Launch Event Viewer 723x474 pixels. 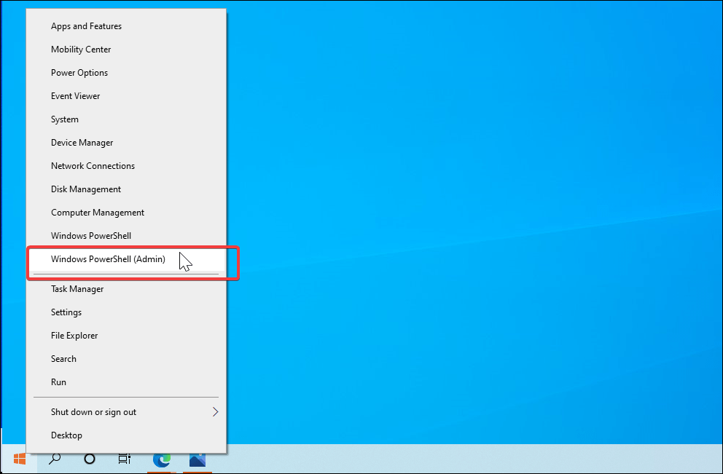(126, 96)
